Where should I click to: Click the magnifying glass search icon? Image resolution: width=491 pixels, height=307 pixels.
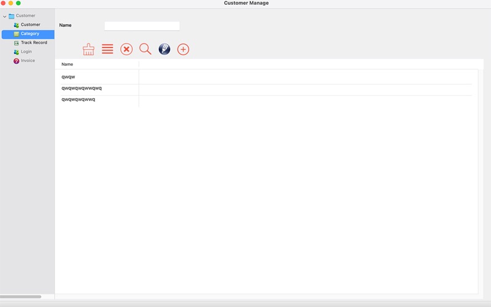pos(145,49)
